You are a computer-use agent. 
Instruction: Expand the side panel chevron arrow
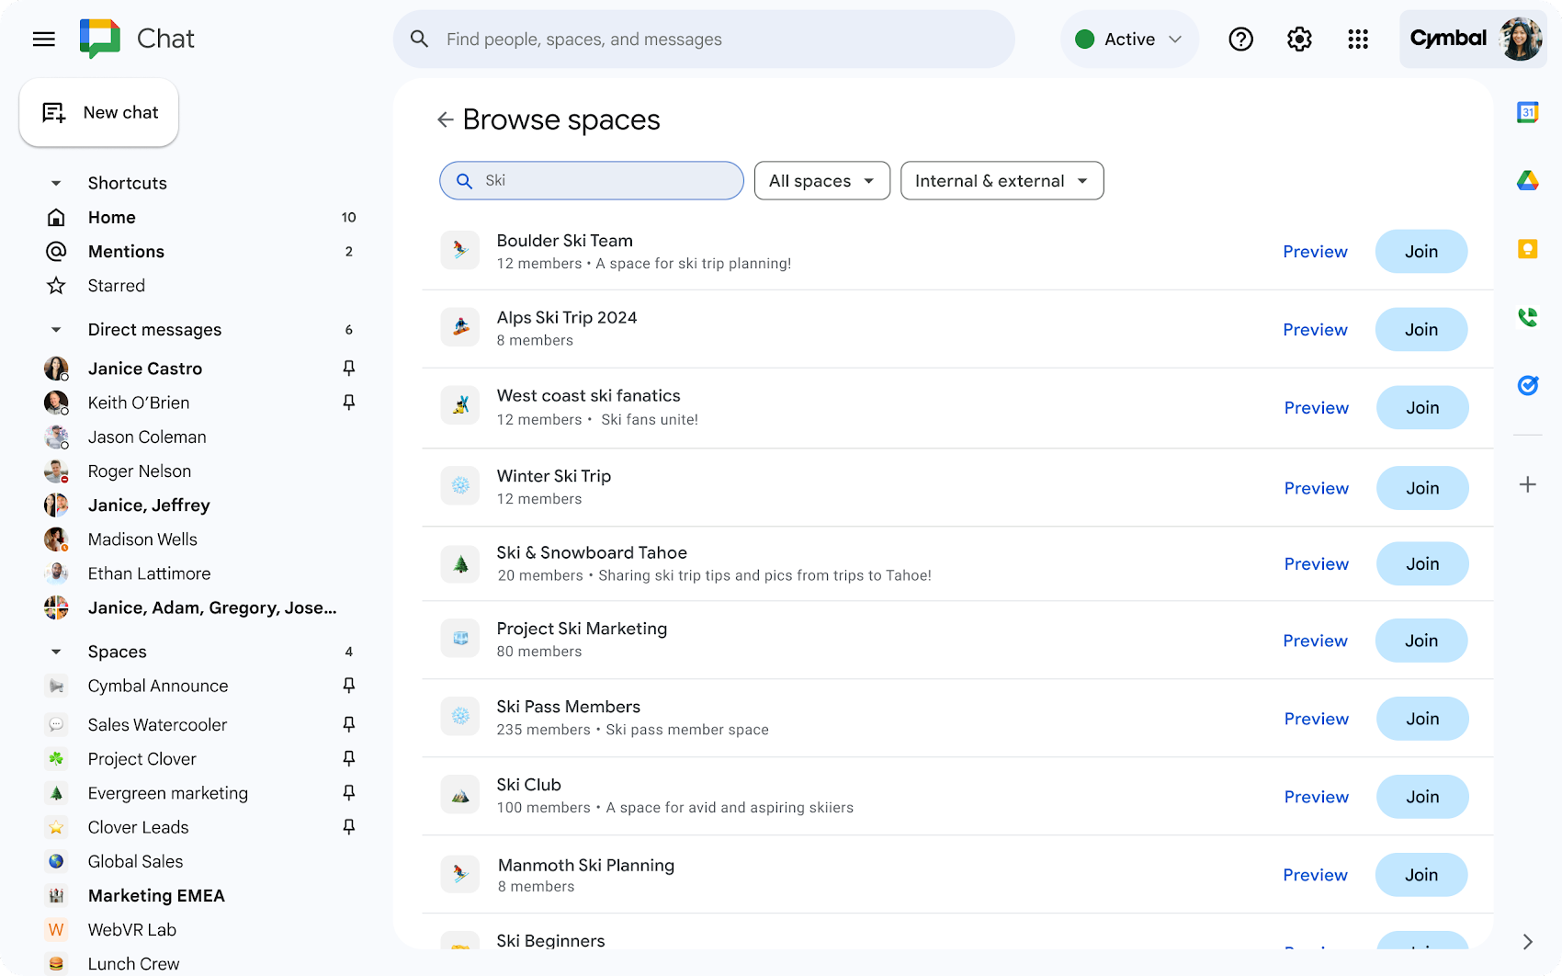(1527, 942)
